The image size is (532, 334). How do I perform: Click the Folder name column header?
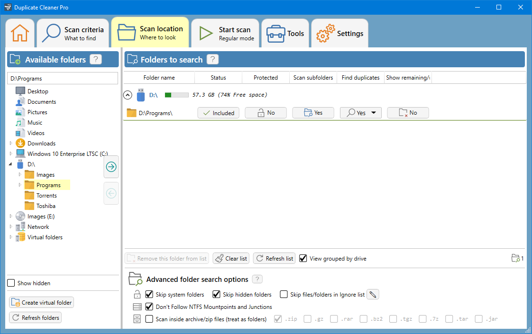tap(159, 78)
